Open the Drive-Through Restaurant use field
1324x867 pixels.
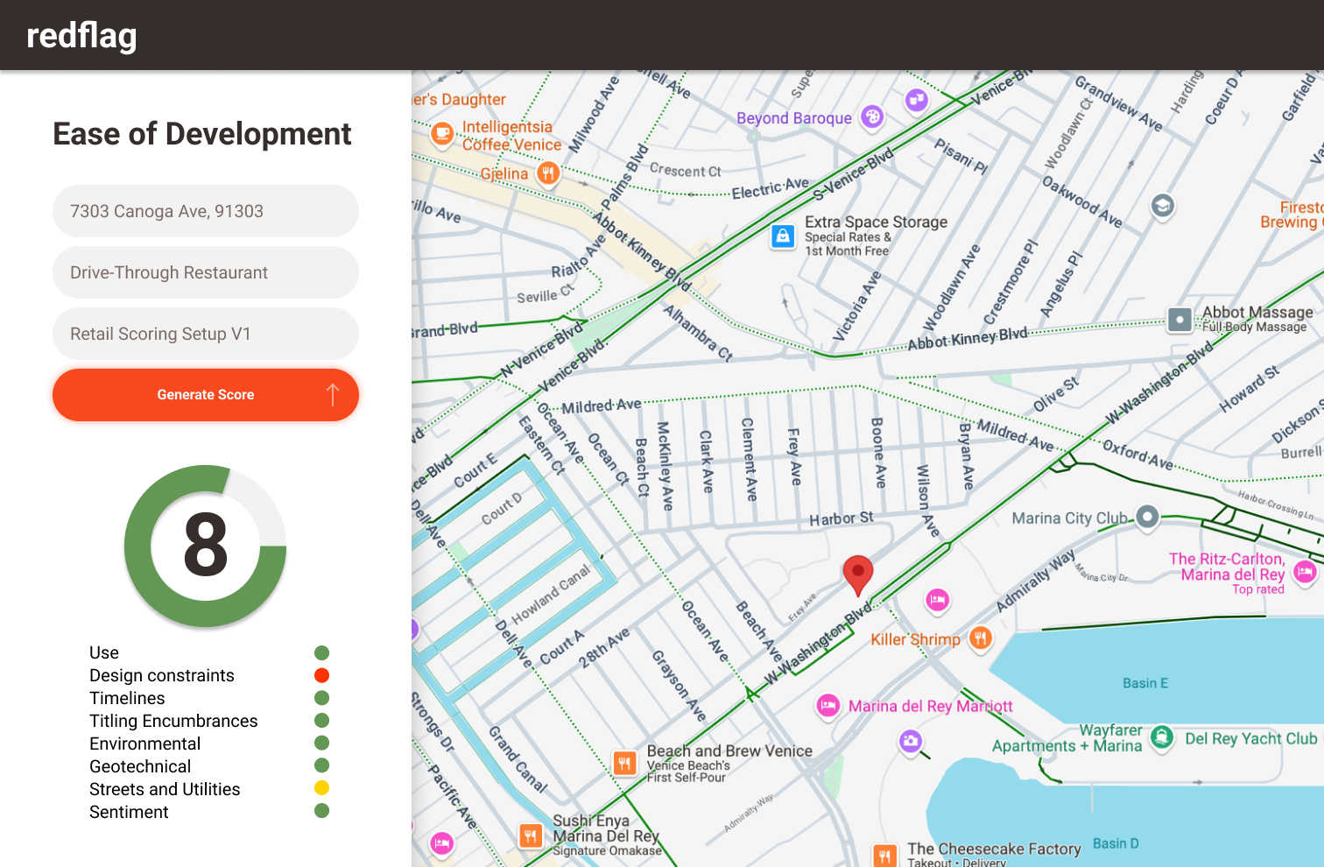(x=206, y=272)
